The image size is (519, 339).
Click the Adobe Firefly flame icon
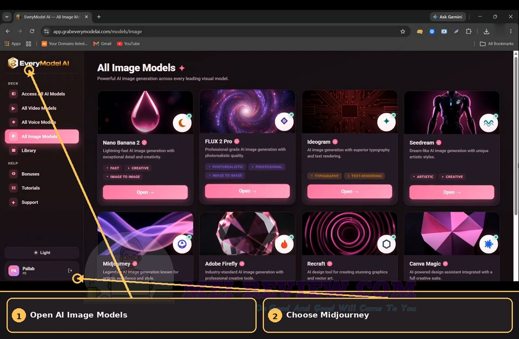point(284,244)
